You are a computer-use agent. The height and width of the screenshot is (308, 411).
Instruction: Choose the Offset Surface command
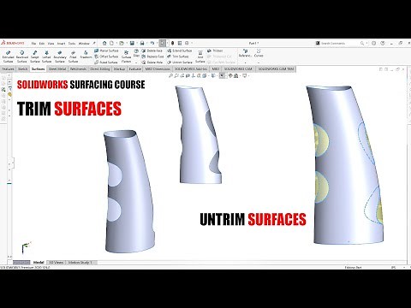pyautogui.click(x=106, y=56)
